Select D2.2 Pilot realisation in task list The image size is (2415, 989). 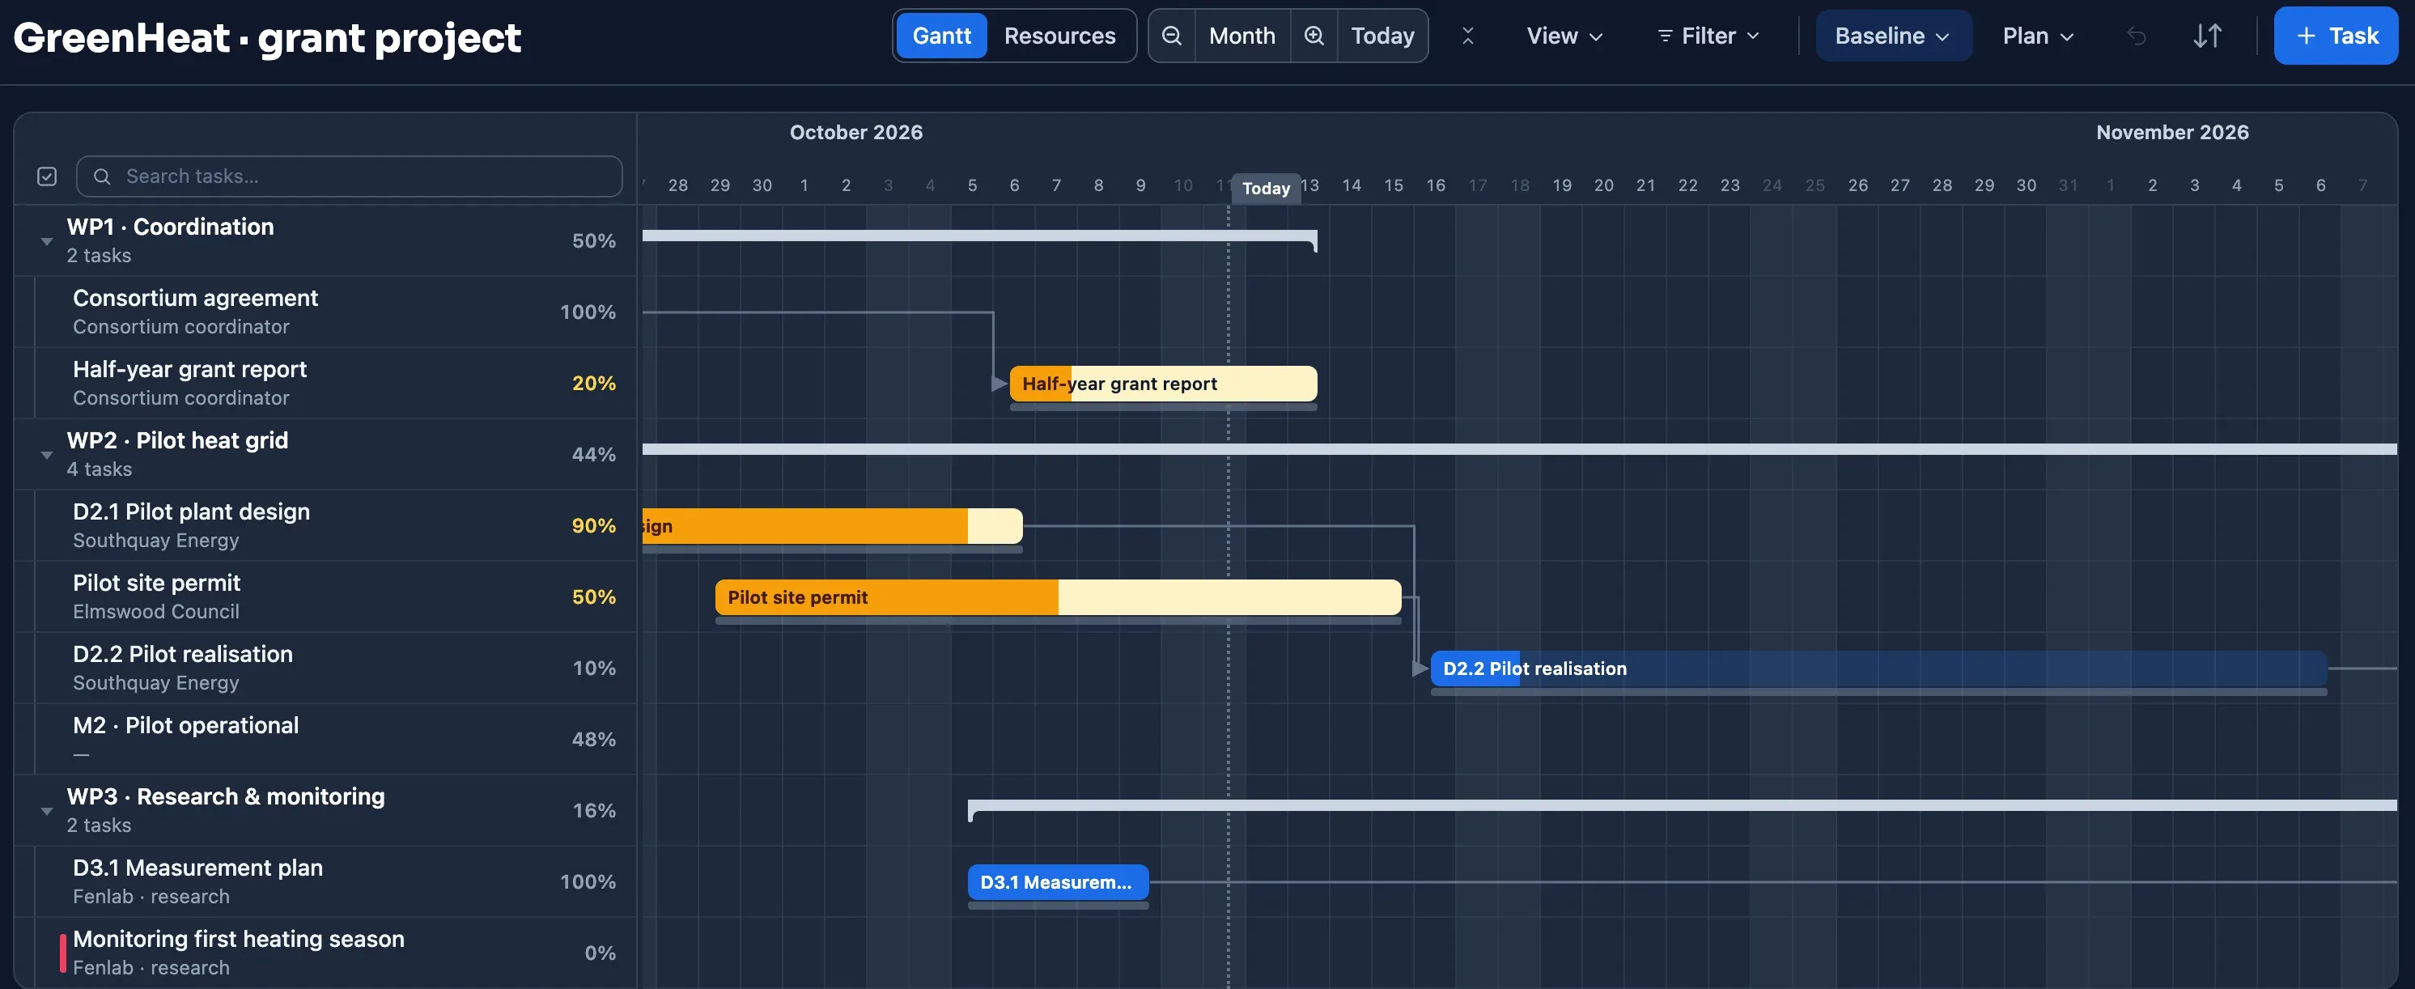tap(325, 668)
